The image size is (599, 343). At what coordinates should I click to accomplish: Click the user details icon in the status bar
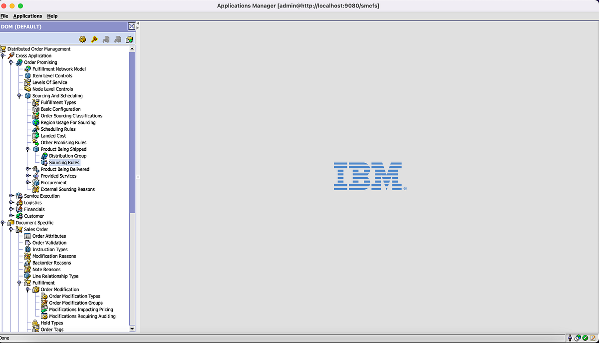(570, 338)
